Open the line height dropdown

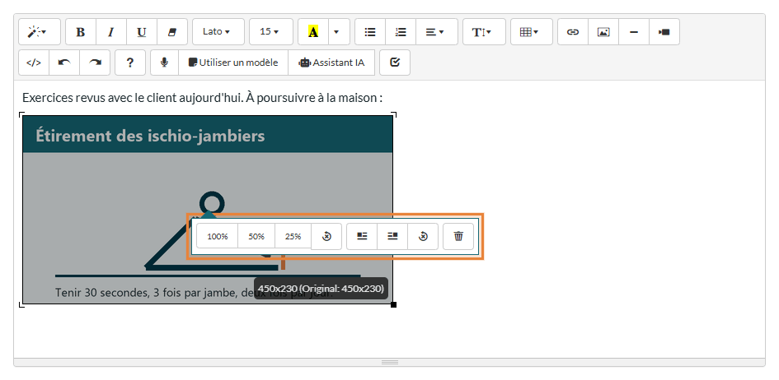484,32
